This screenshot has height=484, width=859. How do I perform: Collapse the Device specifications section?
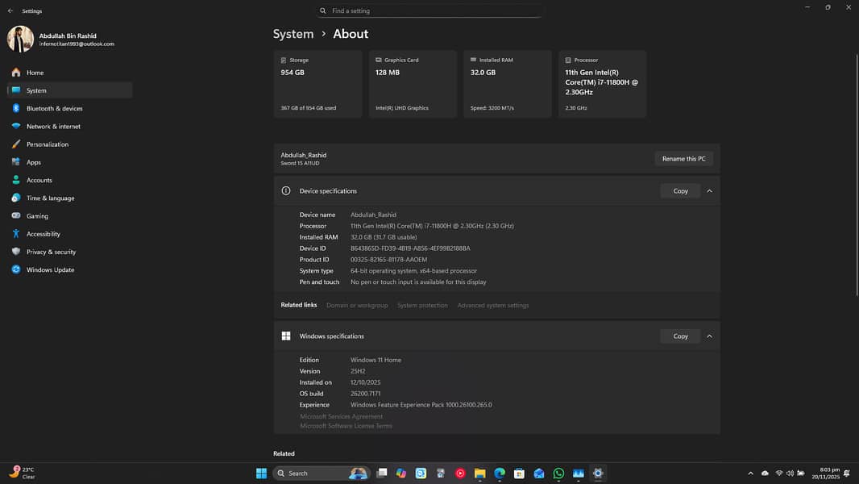(709, 191)
